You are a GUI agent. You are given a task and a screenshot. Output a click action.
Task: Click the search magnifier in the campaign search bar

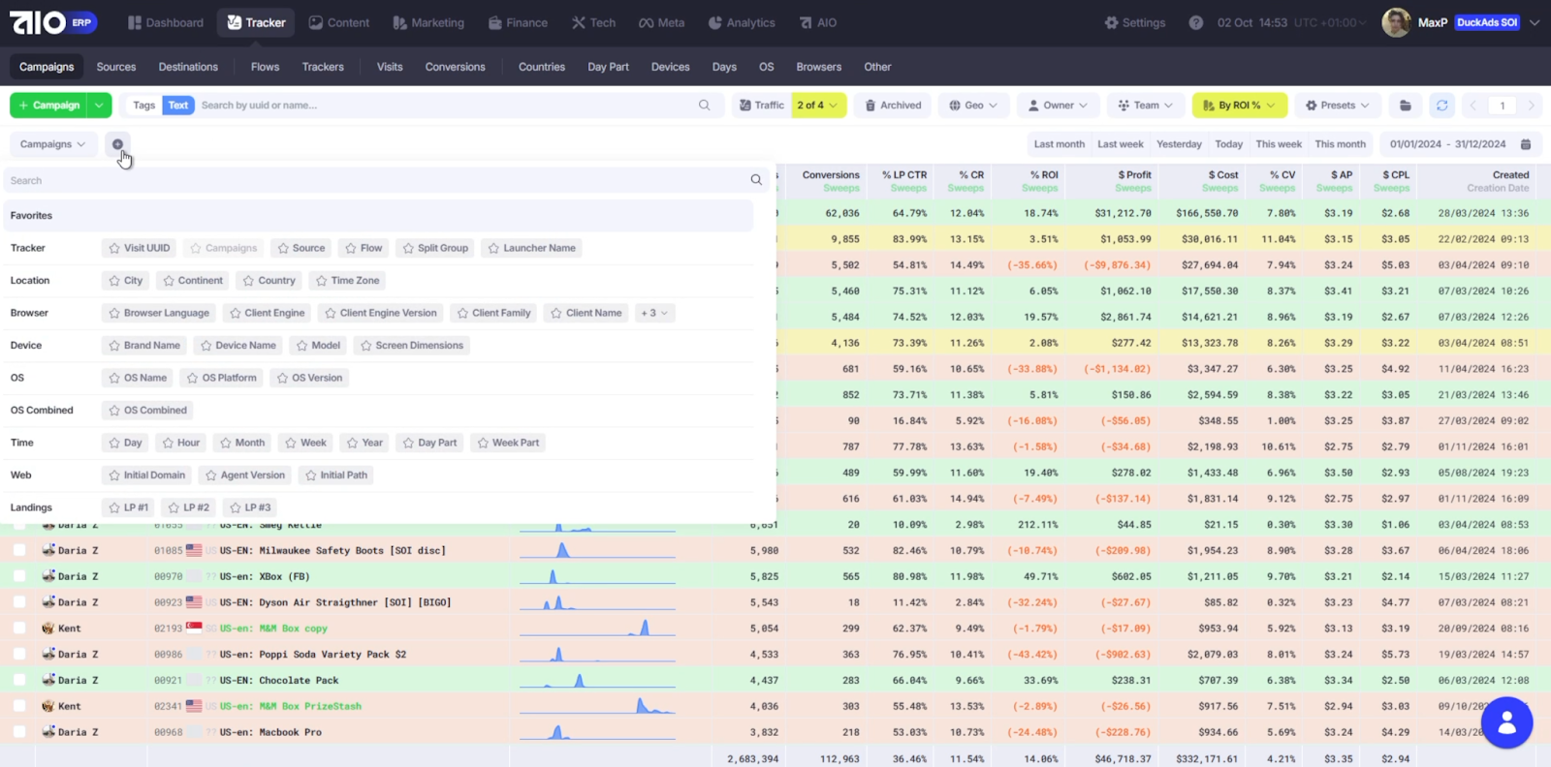click(705, 106)
